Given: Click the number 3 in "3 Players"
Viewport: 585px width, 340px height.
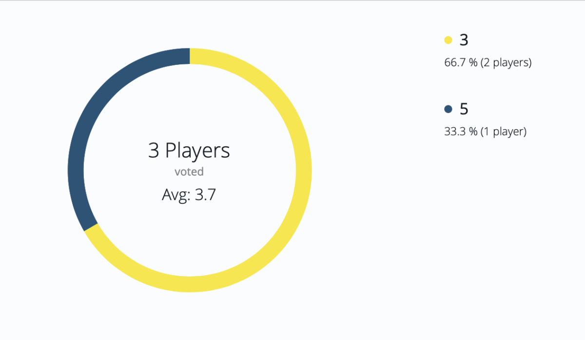Looking at the screenshot, I should tap(154, 151).
